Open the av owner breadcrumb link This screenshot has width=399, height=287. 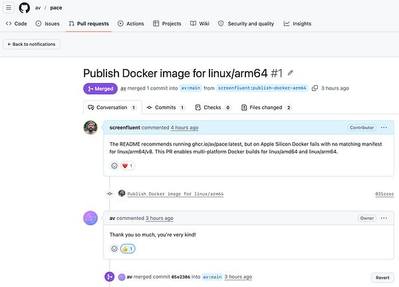[38, 8]
